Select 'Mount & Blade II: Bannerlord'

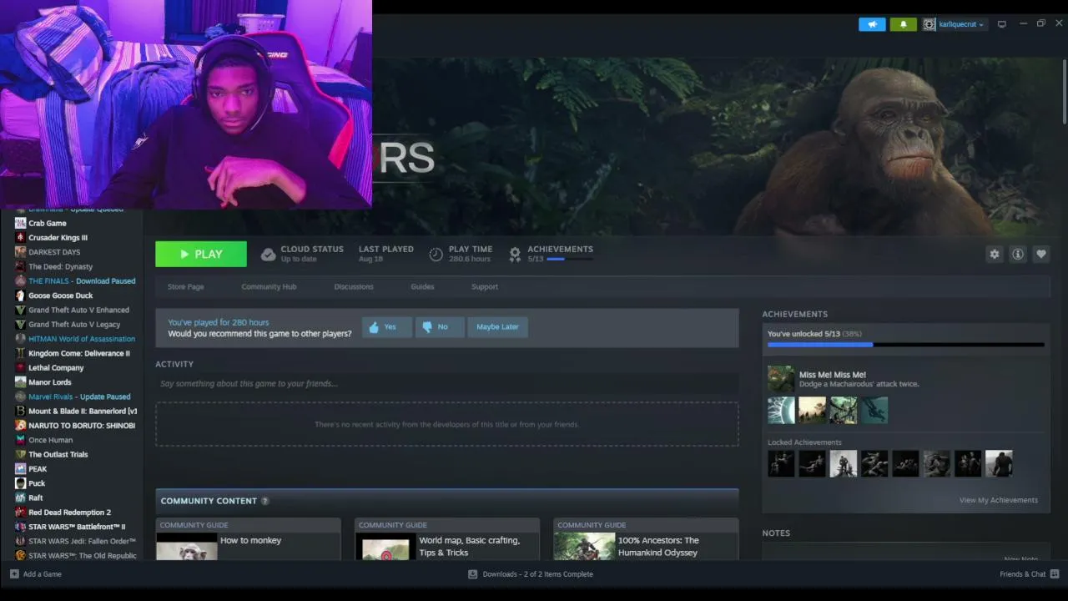tap(83, 412)
